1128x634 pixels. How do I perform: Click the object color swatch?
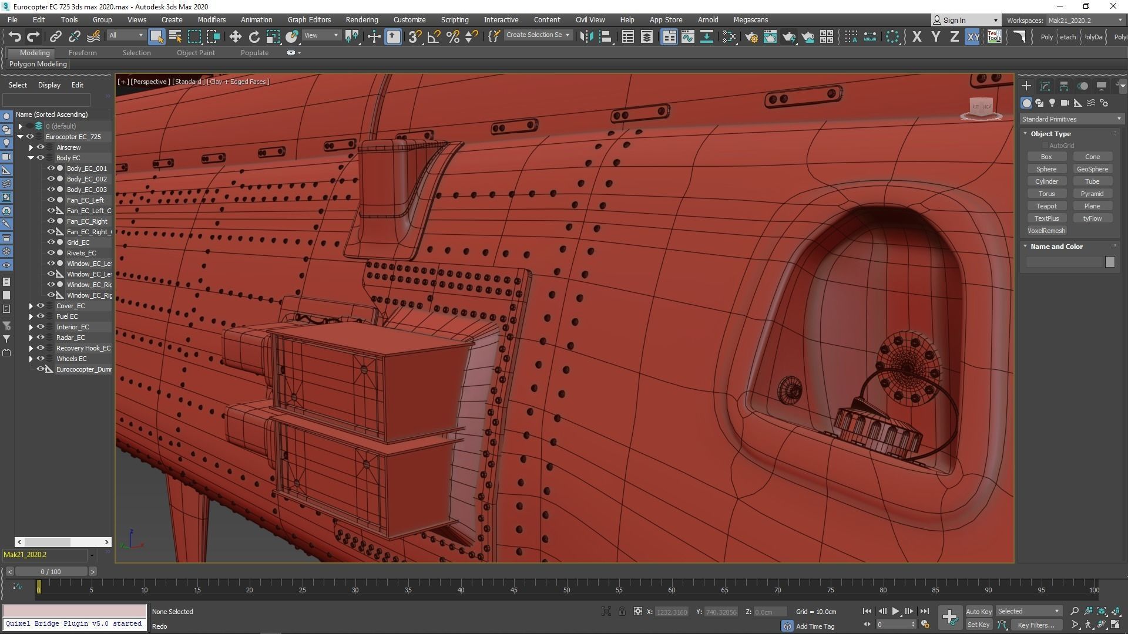click(1109, 262)
